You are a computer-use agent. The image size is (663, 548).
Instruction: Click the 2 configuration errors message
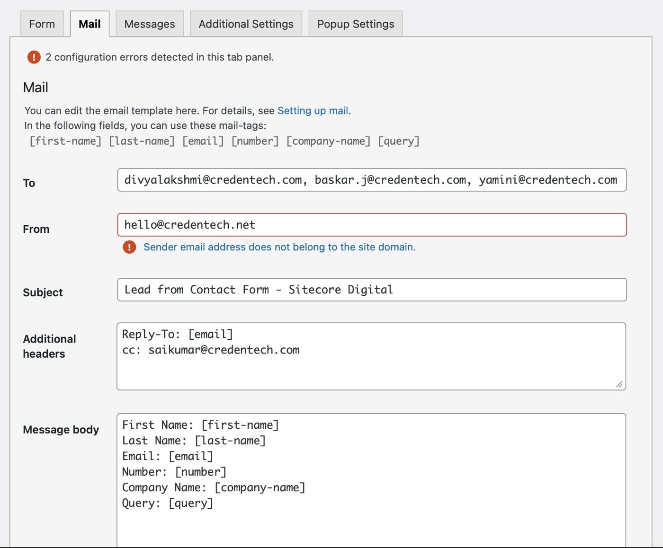(160, 57)
